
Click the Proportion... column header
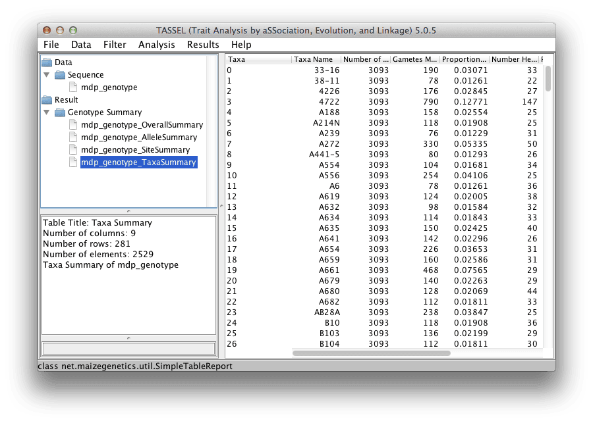coord(465,59)
